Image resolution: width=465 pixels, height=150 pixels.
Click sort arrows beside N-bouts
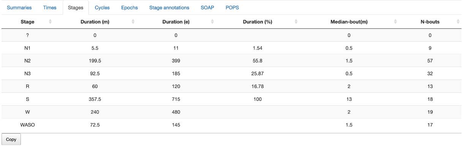point(458,22)
